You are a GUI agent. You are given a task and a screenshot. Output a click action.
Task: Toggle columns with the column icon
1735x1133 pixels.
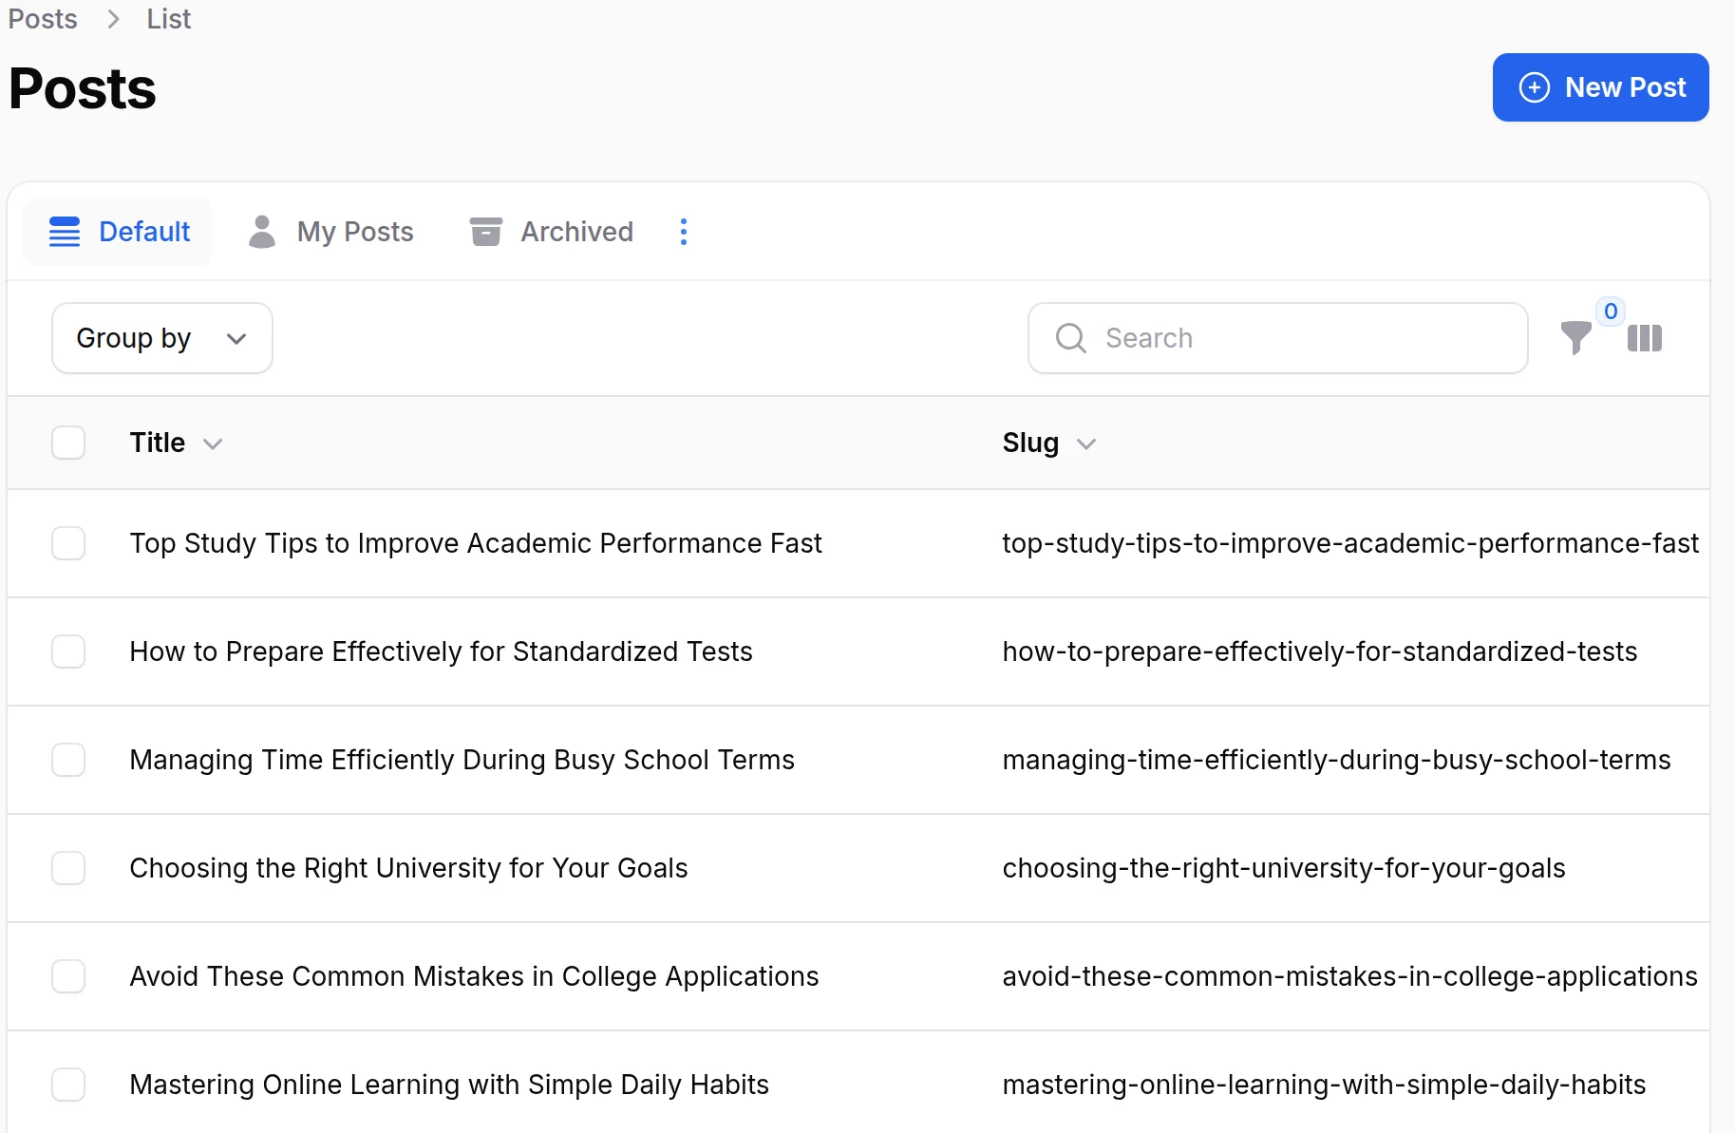click(x=1645, y=338)
